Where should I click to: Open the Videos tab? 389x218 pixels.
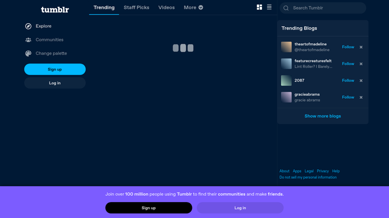coord(166,7)
